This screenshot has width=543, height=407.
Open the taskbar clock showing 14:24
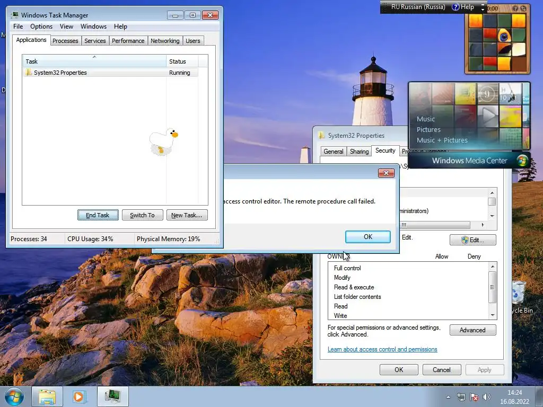coord(514,397)
